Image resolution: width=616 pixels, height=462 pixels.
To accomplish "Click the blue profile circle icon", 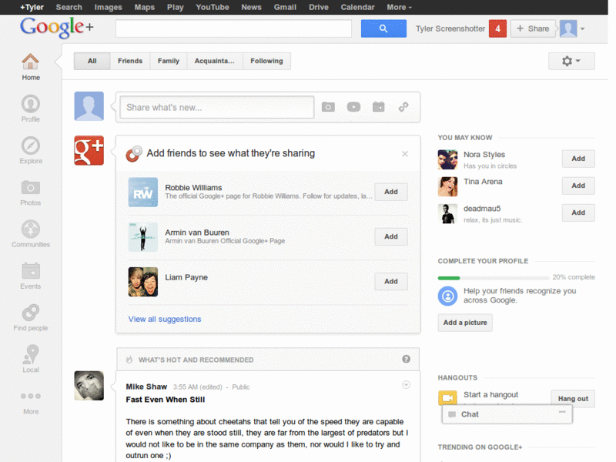I will coord(447,296).
